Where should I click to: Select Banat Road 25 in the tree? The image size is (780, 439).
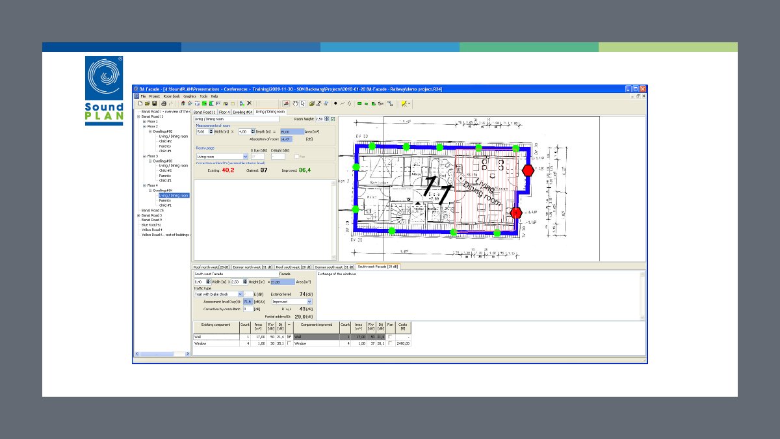coord(153,210)
